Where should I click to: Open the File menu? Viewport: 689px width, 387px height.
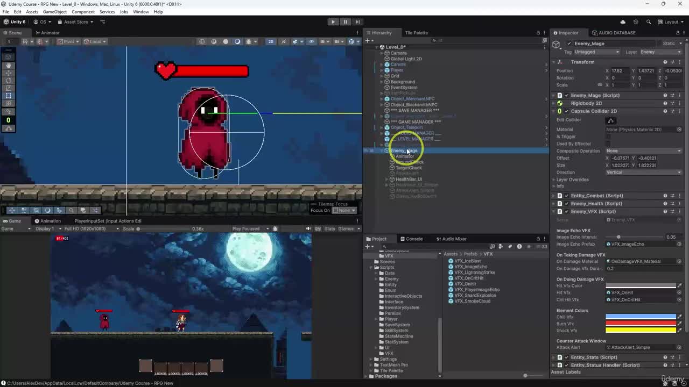click(6, 11)
